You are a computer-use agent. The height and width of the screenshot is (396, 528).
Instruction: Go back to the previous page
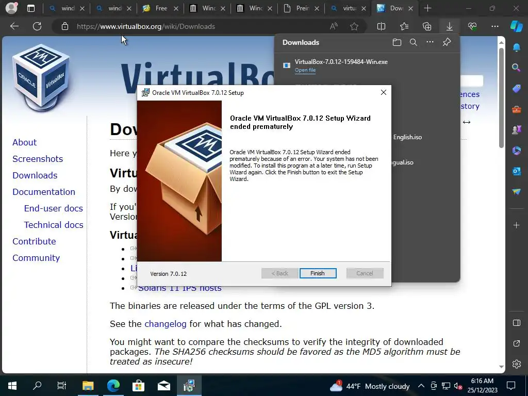pos(14,26)
